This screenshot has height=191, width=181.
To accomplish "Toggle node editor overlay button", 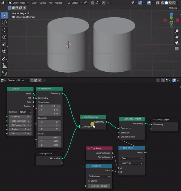I will coord(174,81).
